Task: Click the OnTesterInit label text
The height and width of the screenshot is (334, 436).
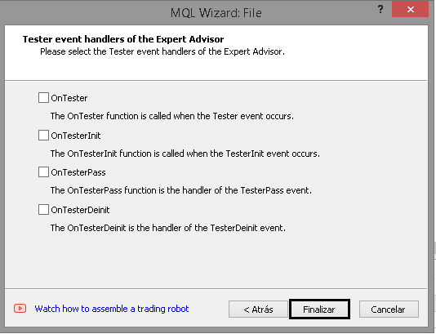Action: pyautogui.click(x=76, y=136)
